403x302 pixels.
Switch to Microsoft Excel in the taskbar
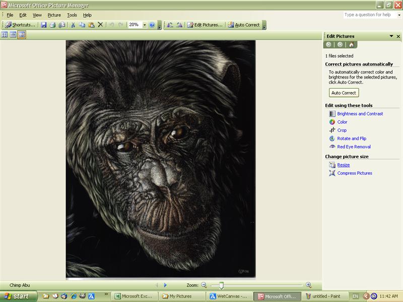[134, 296]
